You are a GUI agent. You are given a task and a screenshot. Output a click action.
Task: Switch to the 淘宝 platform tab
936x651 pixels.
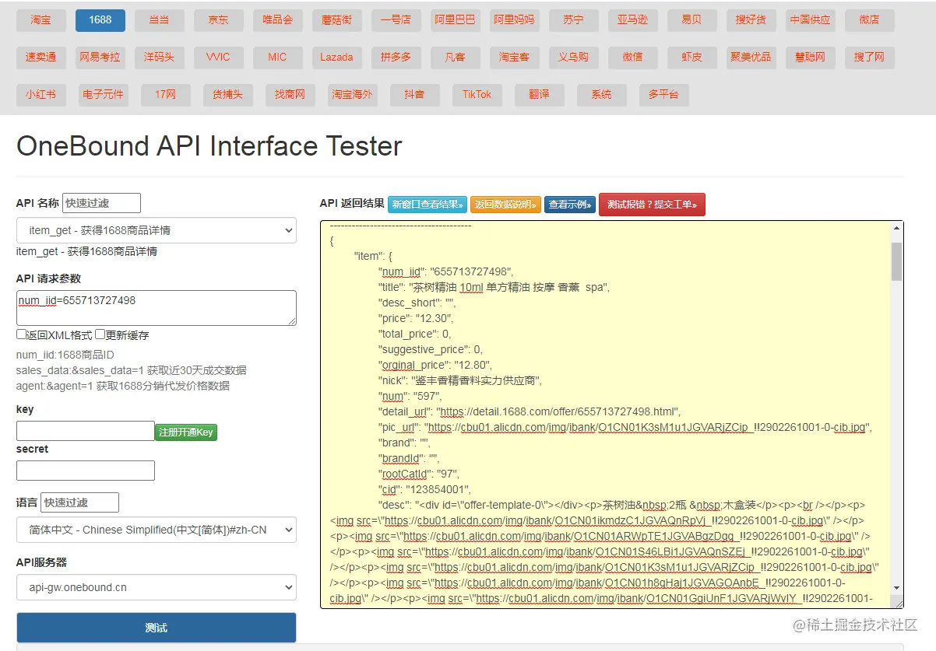pyautogui.click(x=41, y=20)
